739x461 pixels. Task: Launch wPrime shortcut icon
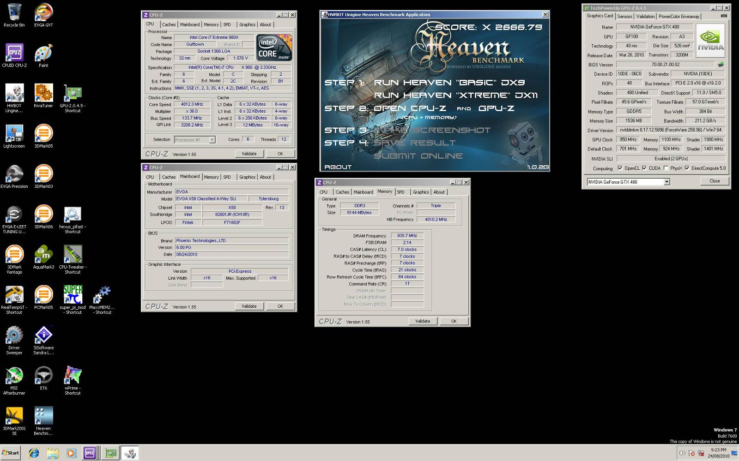pos(73,380)
